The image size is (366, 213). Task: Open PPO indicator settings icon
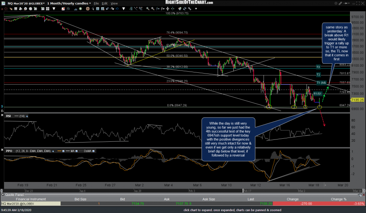pos(53,151)
